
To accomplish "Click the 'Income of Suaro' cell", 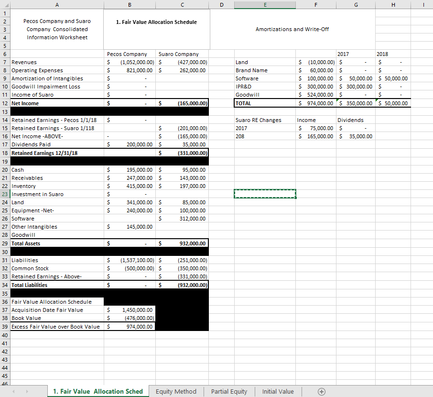I will pyautogui.click(x=57, y=95).
